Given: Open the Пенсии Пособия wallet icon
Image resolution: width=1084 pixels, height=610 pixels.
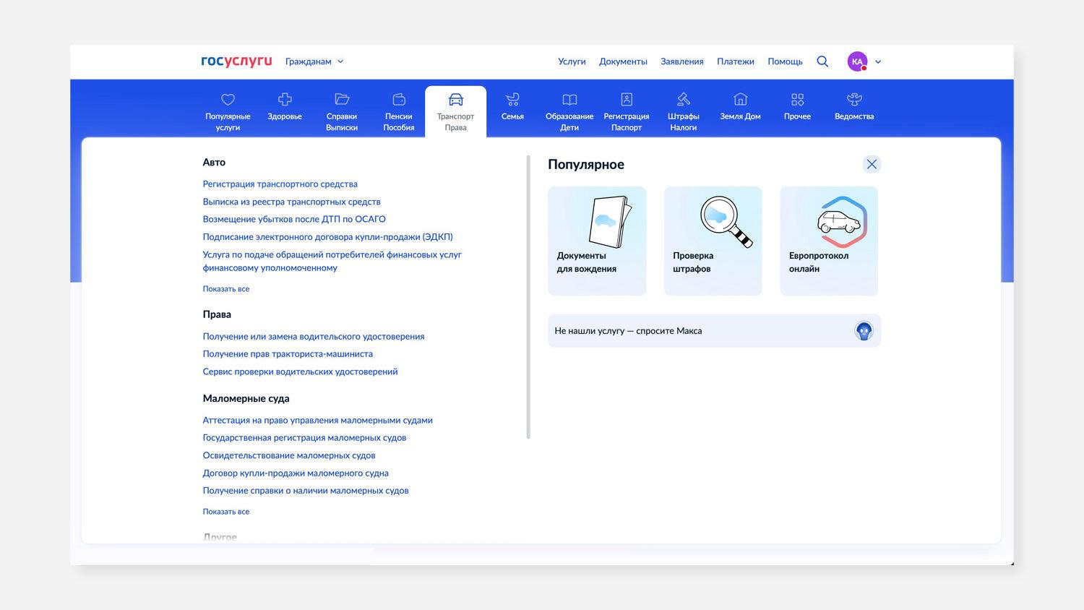Looking at the screenshot, I should (x=399, y=100).
